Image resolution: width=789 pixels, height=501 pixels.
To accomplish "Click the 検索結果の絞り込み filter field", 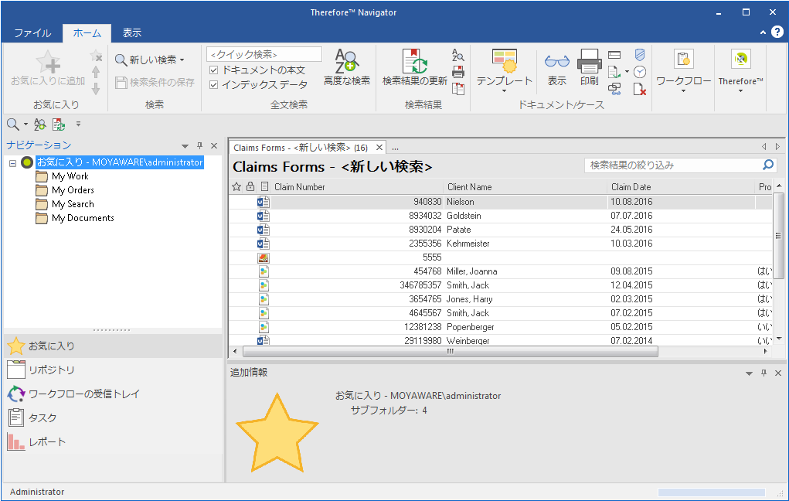I will [673, 165].
